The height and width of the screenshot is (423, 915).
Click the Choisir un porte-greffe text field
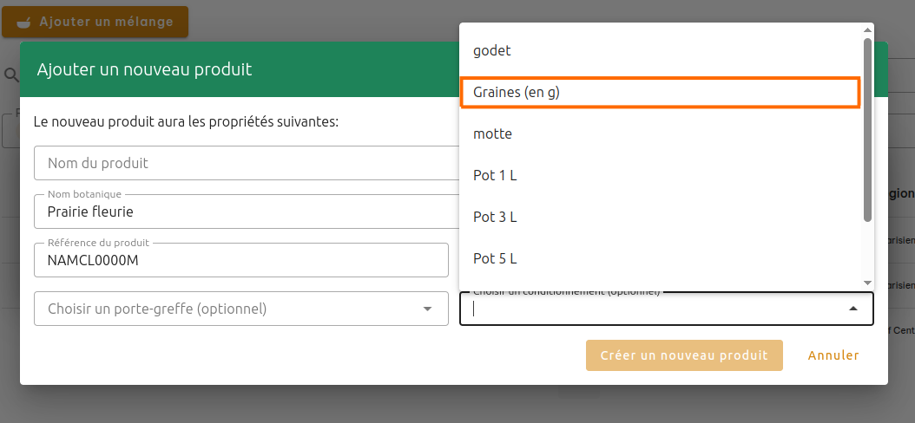pyautogui.click(x=226, y=309)
